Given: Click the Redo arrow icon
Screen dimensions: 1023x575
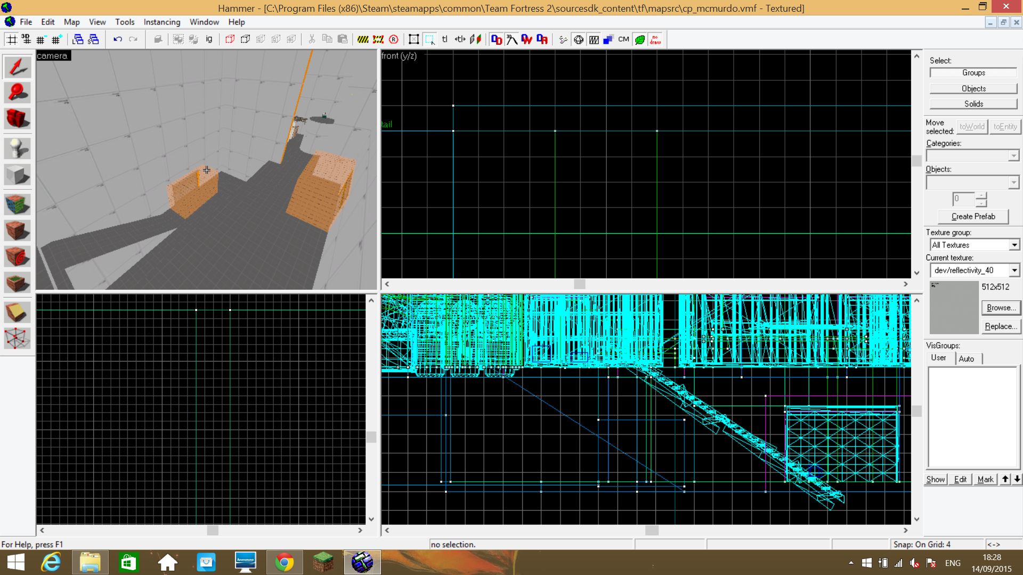Looking at the screenshot, I should (x=133, y=39).
